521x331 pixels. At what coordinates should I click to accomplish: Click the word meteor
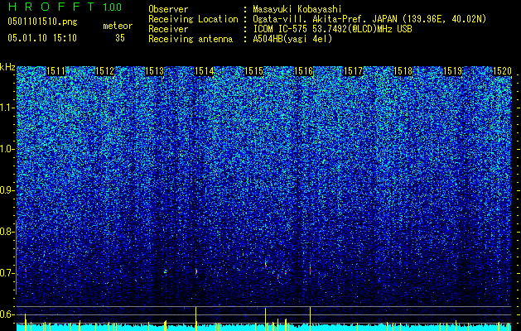click(118, 26)
